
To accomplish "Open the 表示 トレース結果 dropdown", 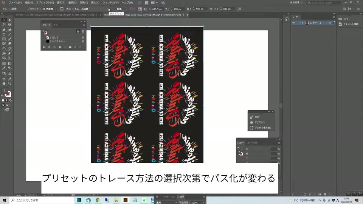I will point(92,9).
